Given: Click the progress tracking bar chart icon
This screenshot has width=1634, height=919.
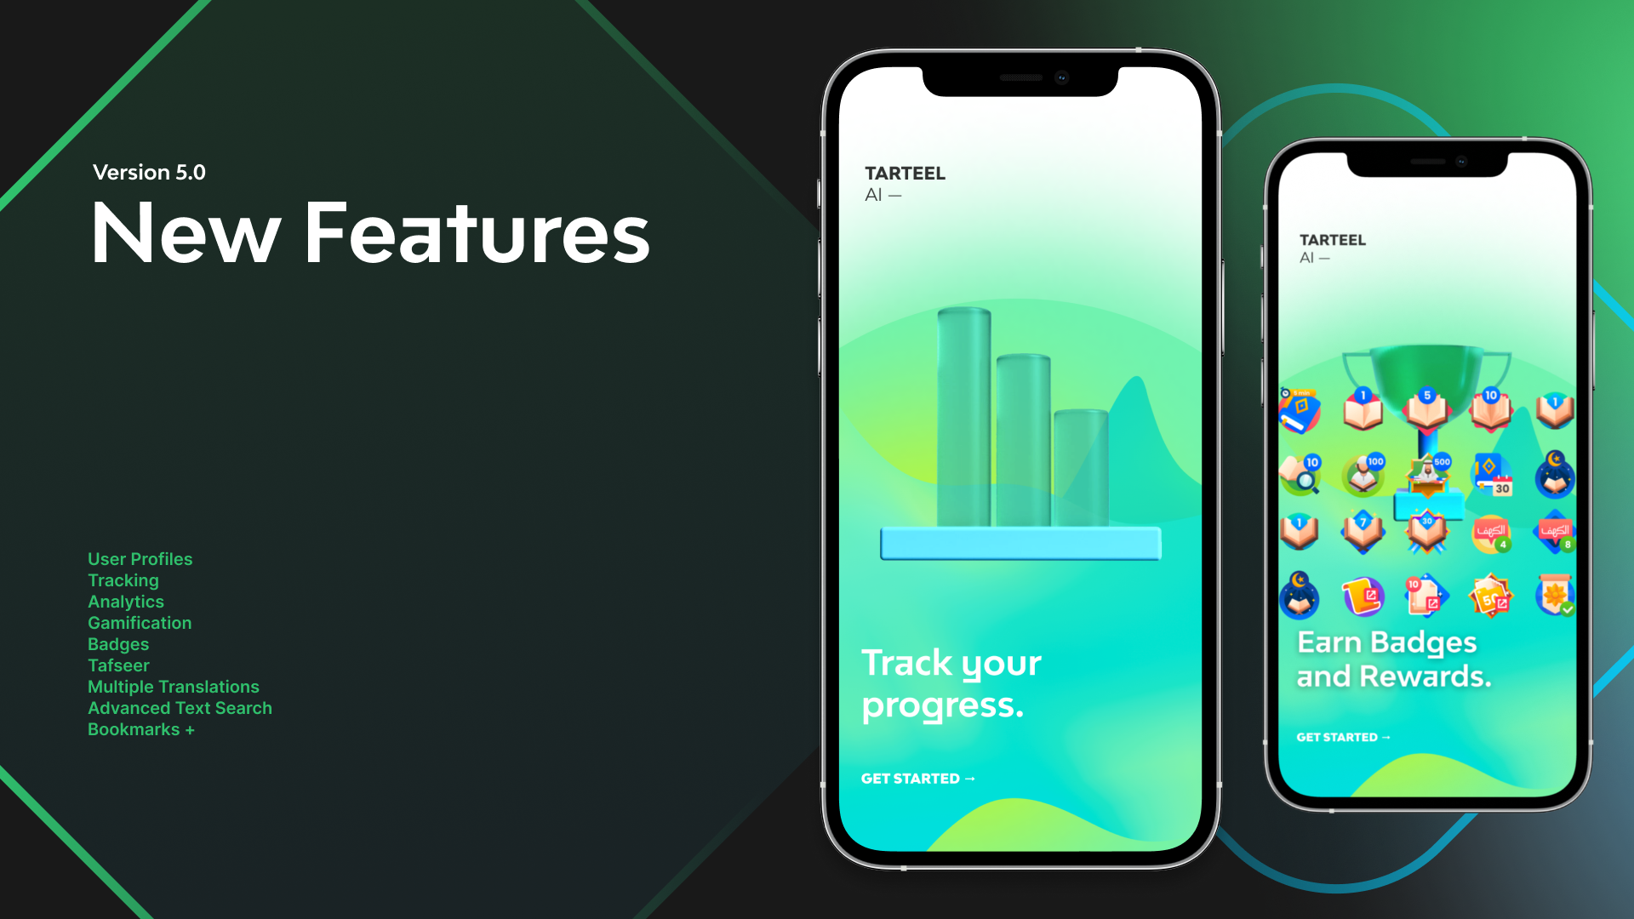Looking at the screenshot, I should pos(1015,437).
